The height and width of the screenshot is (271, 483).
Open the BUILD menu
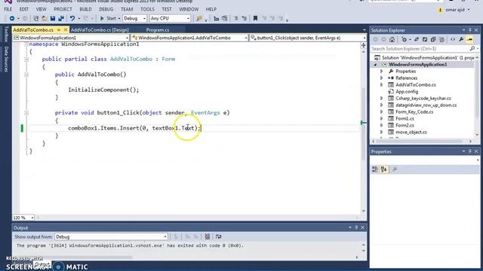coord(85,9)
